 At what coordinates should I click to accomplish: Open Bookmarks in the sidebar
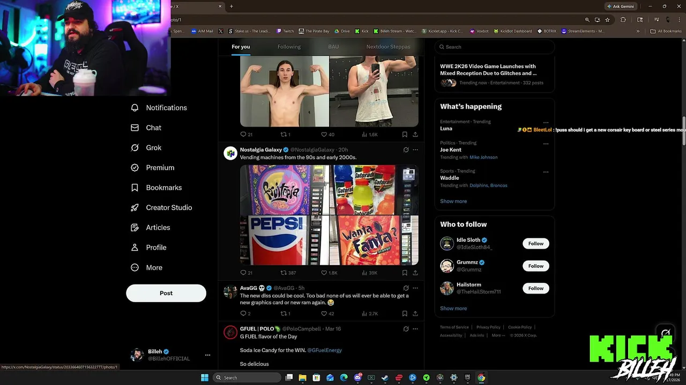coord(156,188)
